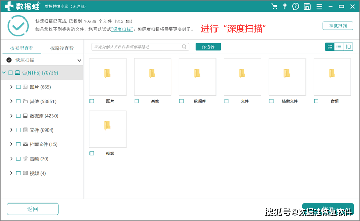Viewport: 360px width, 221px height.
Task: Check the 文件 (6904) tree checkbox
Action: (19, 130)
